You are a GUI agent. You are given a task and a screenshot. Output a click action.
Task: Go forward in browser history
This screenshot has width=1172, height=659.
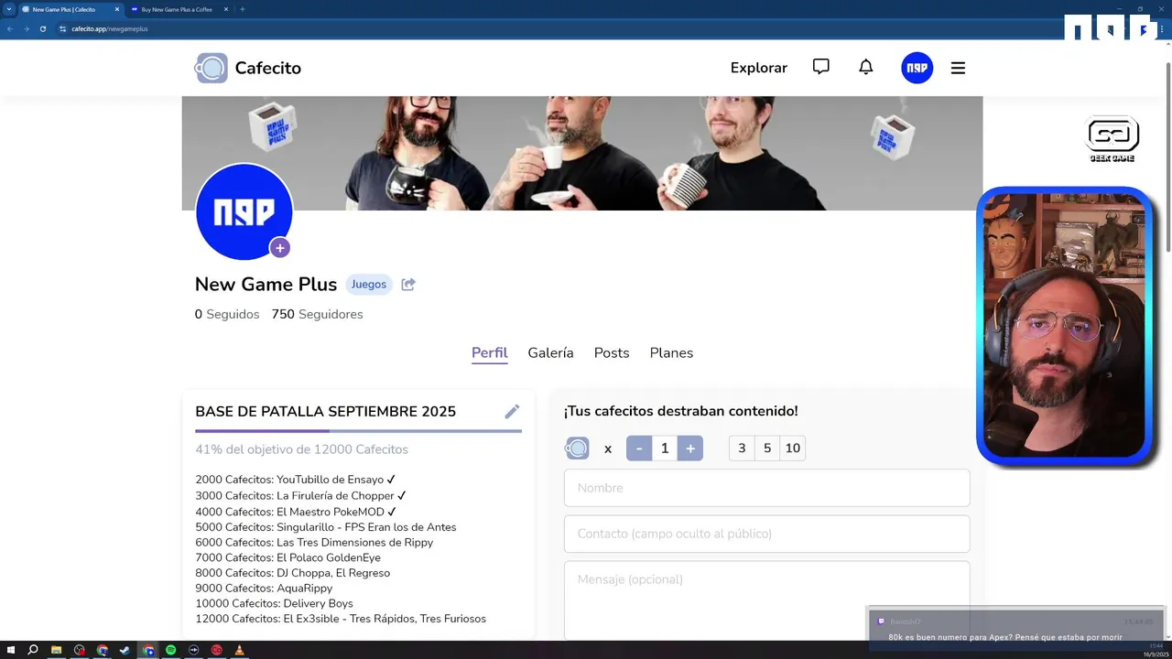26,28
